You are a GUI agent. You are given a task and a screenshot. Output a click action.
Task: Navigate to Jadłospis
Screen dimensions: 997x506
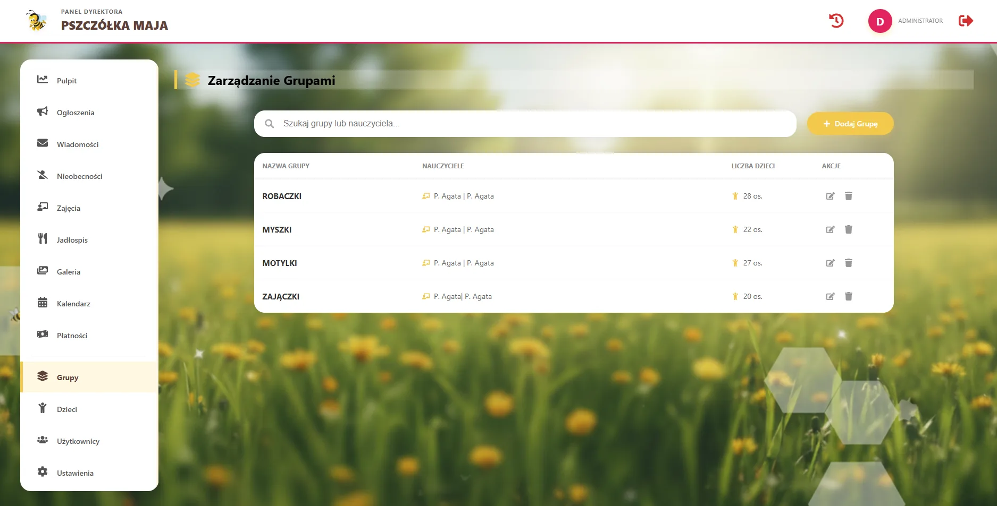click(x=89, y=240)
